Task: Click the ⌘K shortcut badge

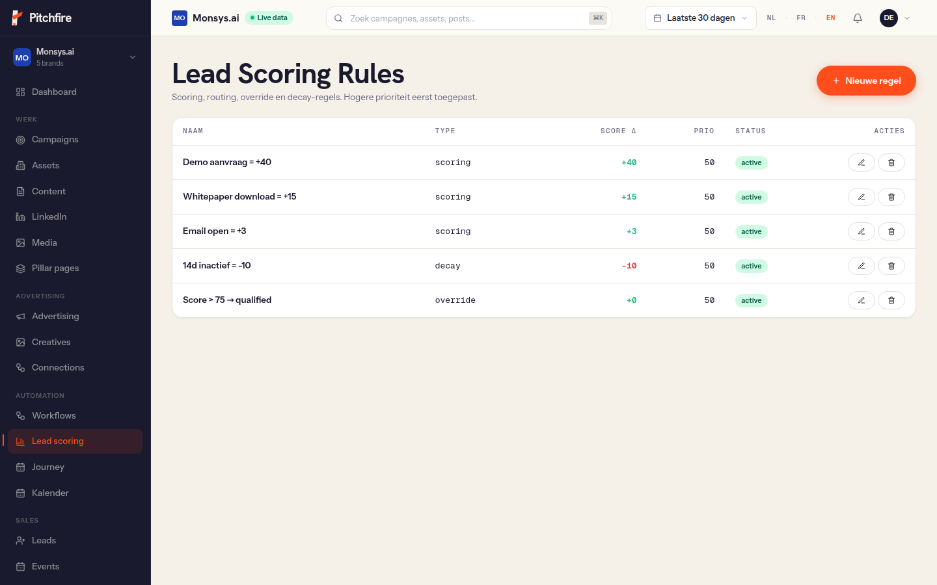Action: pos(598,18)
